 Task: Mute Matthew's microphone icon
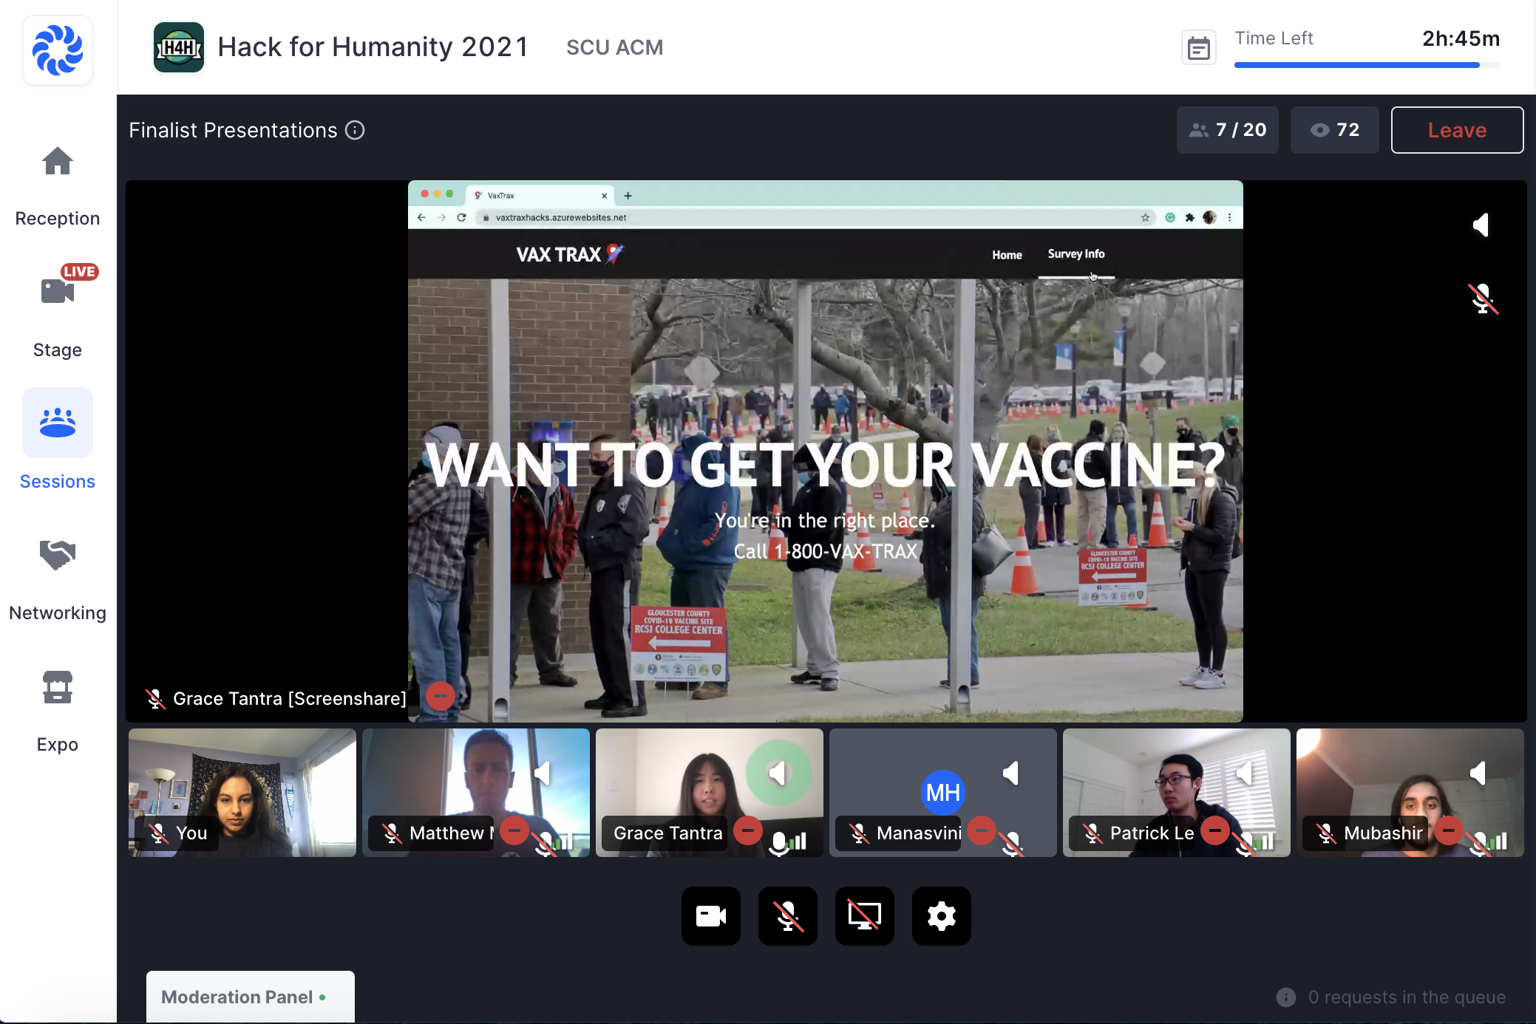pos(545,843)
